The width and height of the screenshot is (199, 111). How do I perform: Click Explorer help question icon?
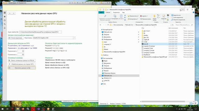tap(193, 12)
